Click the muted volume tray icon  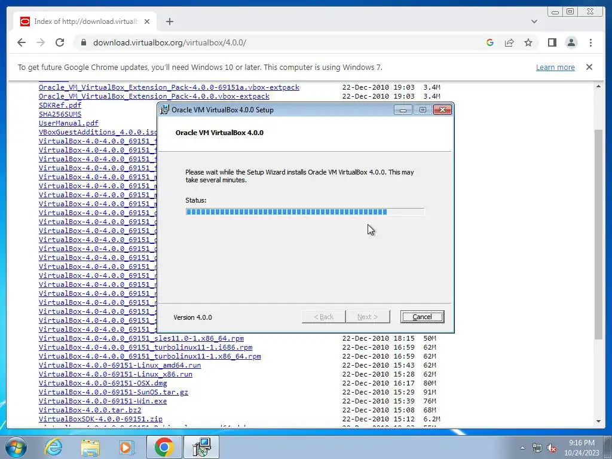coord(552,448)
